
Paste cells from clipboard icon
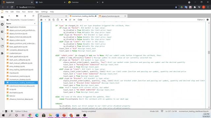[58, 20]
